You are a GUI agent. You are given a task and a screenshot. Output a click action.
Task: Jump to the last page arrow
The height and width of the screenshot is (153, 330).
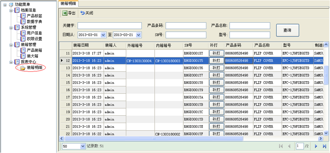(x=324, y=146)
